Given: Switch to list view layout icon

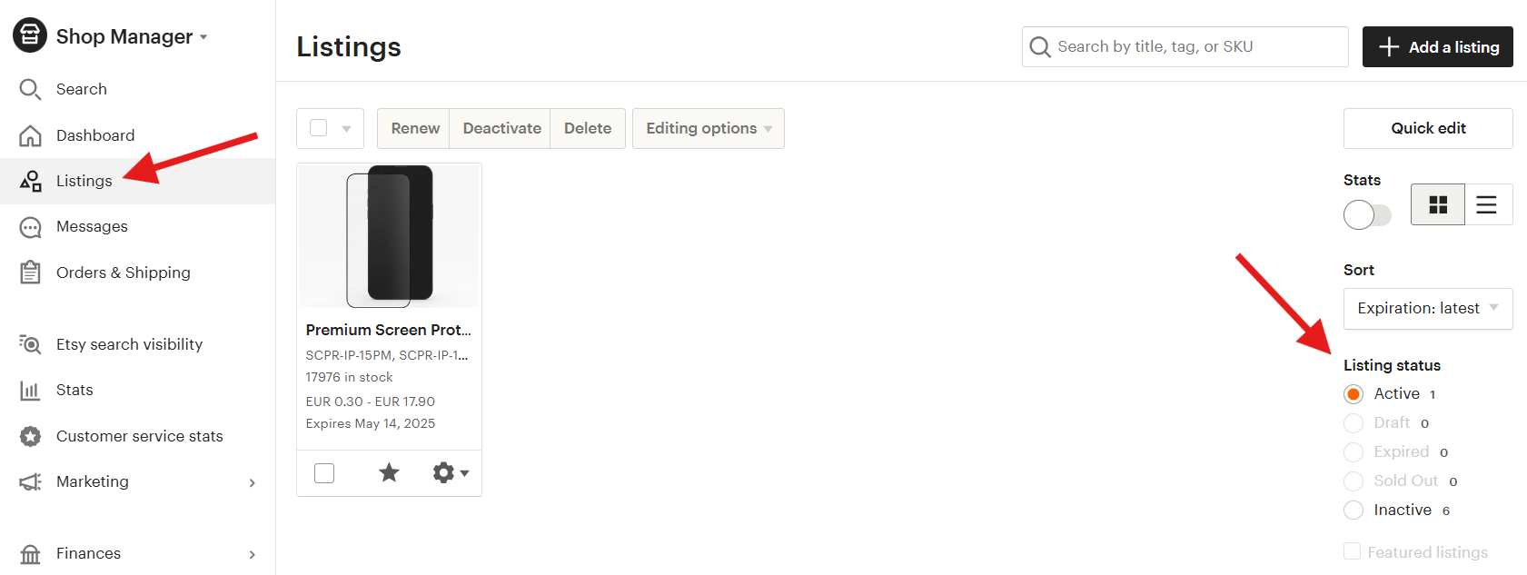Looking at the screenshot, I should [1486, 204].
